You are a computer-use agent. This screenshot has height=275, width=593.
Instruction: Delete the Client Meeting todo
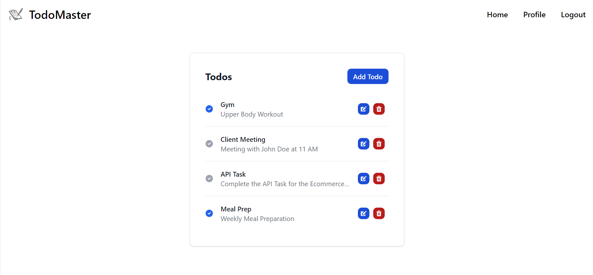click(x=379, y=144)
